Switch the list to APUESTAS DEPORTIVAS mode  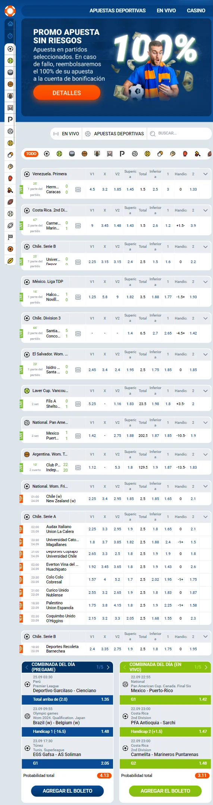(115, 133)
